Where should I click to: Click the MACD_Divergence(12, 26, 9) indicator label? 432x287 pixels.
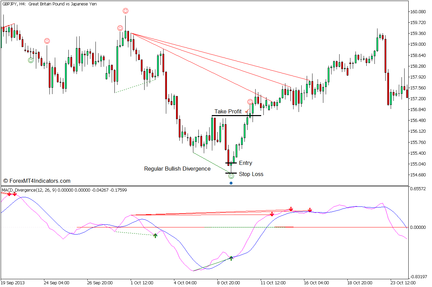29,190
